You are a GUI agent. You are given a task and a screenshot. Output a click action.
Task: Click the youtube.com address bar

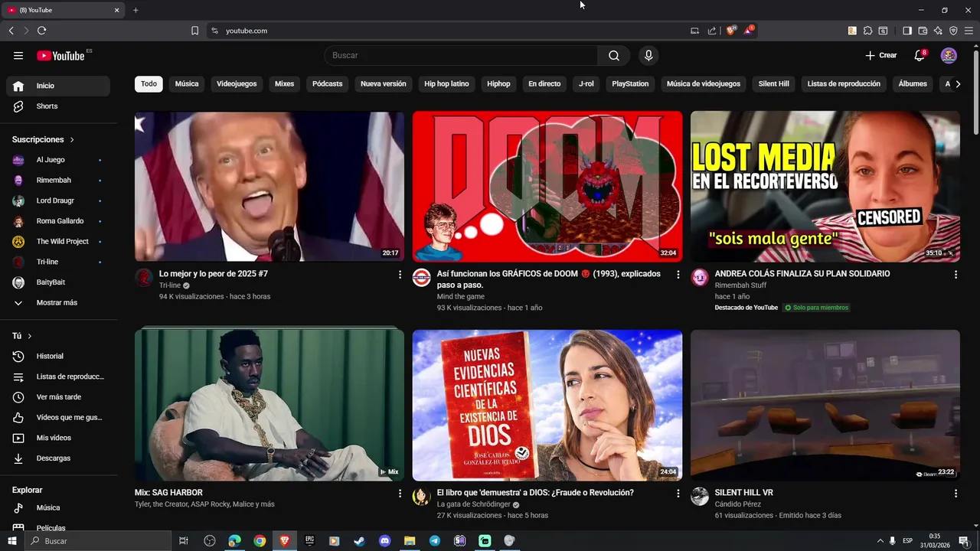coord(448,31)
